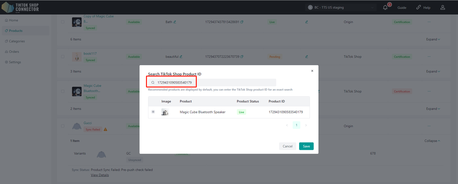458x184 pixels.
Task: Click edit pencil beside the Live status of Copy of Magic Cube
Action: (307, 22)
